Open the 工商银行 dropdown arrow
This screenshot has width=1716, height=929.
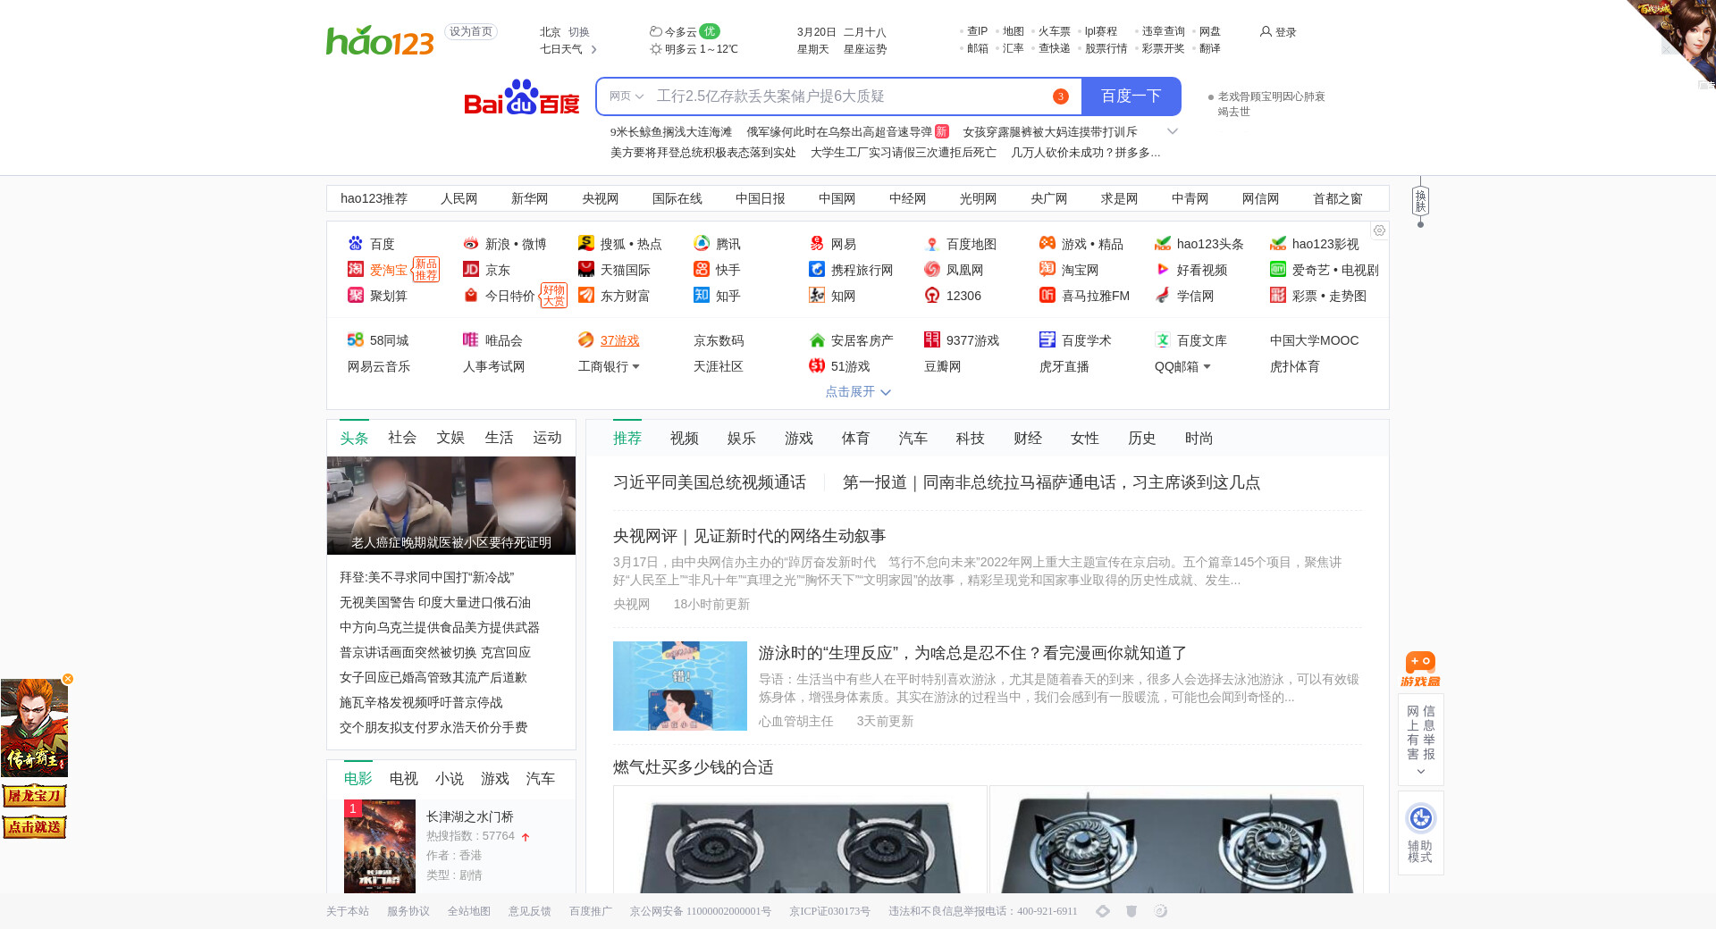[x=636, y=367]
